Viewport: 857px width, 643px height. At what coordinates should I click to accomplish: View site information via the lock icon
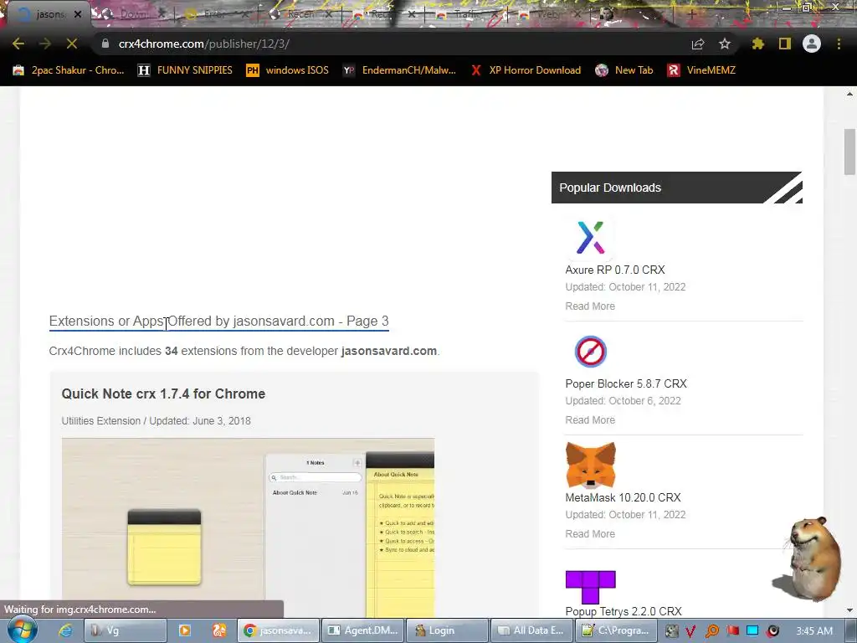105,44
